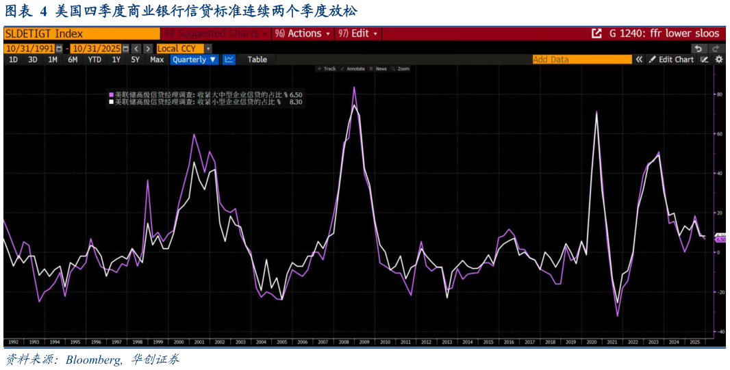730x370 pixels.
Task: Click the pop-out icon beside G 1240
Action: [x=596, y=34]
